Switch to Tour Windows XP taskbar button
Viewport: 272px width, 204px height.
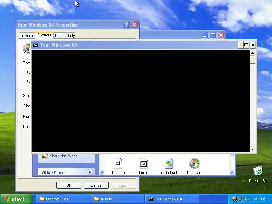coord(172,199)
